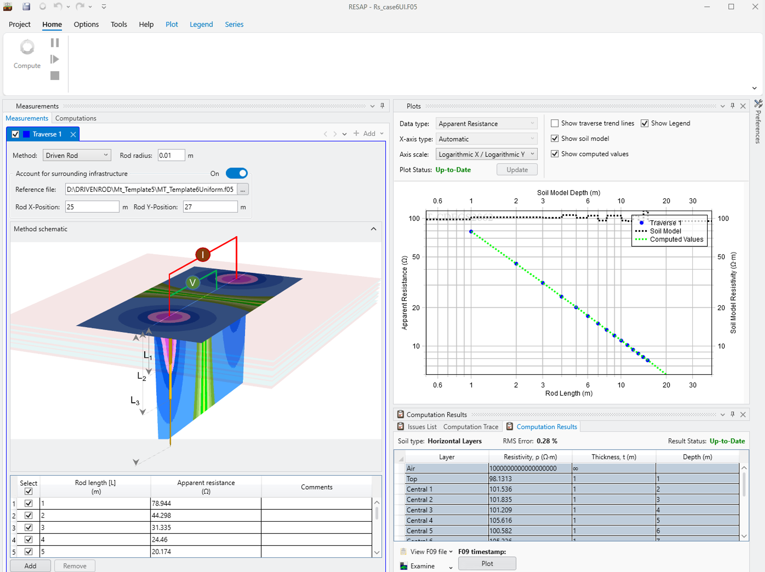
Task: Click the Undo arrow icon
Action: click(58, 6)
